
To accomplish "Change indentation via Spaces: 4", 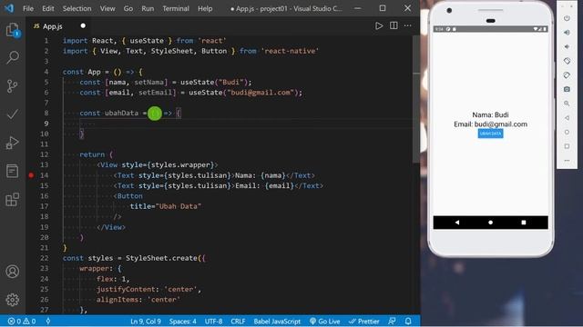I will tap(182, 321).
